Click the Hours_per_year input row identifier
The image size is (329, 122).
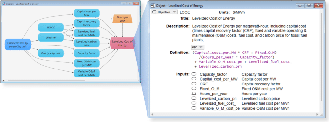[214, 94]
